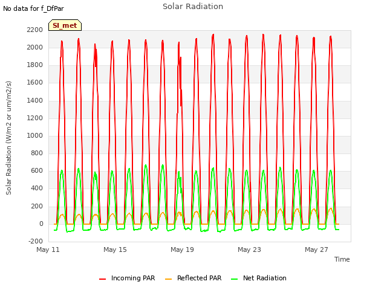Click the May 27 x-axis label
The width and height of the screenshot is (387, 290).
coord(316,250)
